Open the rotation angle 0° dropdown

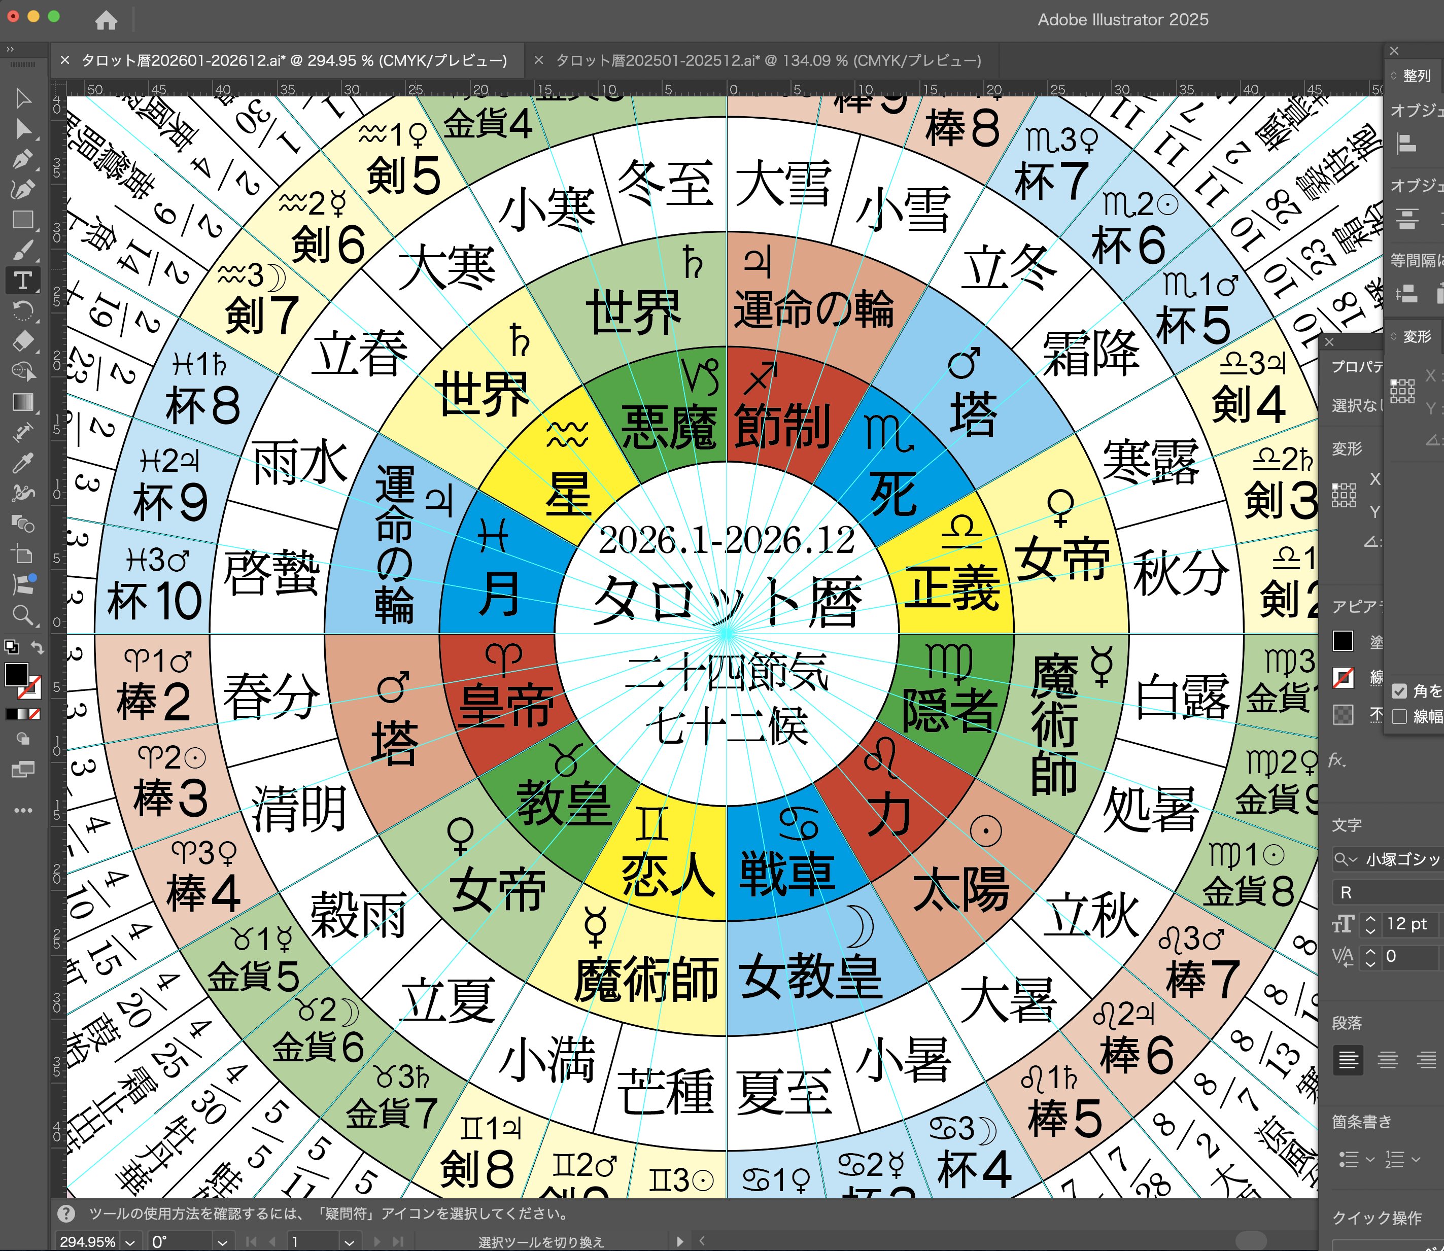[222, 1242]
